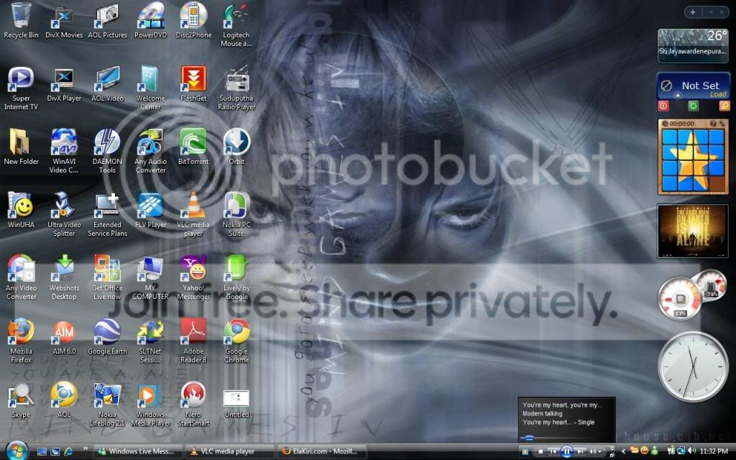Select the WinUHA icon
The image size is (736, 460).
pos(21,210)
